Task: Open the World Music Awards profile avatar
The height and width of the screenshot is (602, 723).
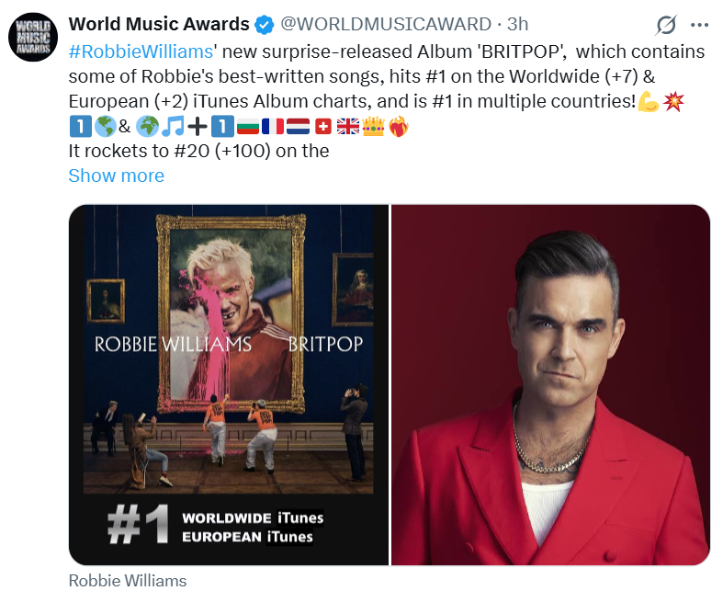Action: (x=33, y=37)
